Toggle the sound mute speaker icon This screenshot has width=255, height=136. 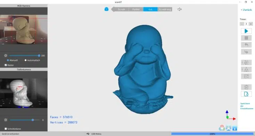pos(180,9)
